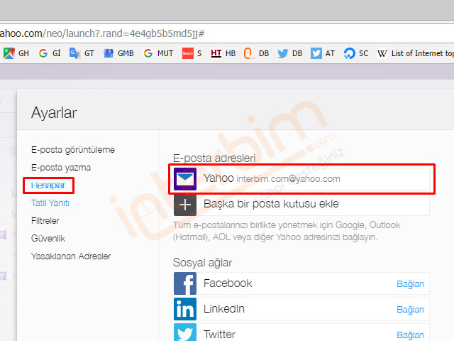Open the Gİ Google bookmark
This screenshot has height=341, width=454.
[50, 53]
